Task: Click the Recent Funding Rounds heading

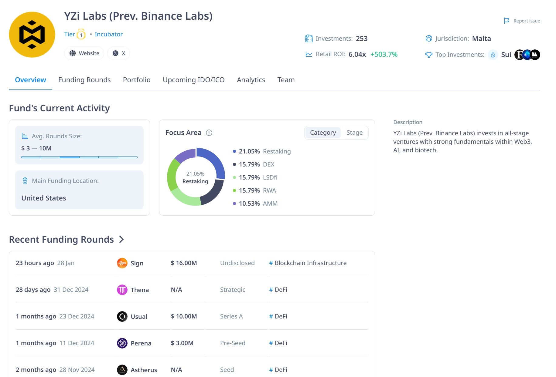Action: point(61,239)
